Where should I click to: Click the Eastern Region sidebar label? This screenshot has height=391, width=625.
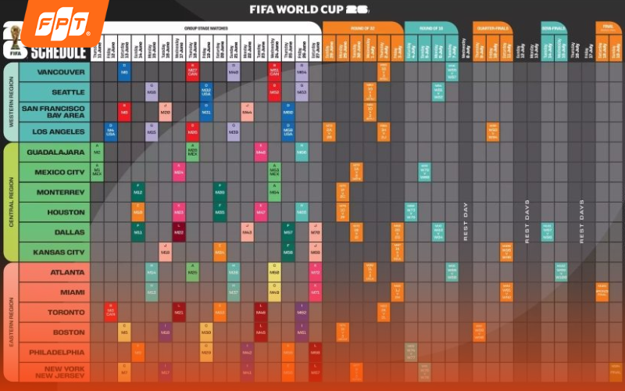(11, 322)
